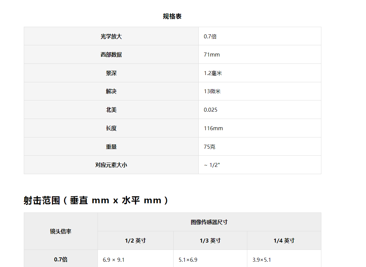The width and height of the screenshot is (366, 267).
Task: Click the 75克 weight value
Action: [210, 147]
